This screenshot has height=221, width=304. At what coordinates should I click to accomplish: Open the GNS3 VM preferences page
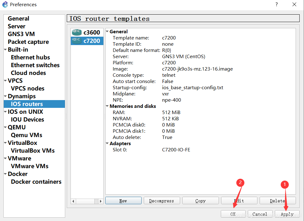click(21, 34)
